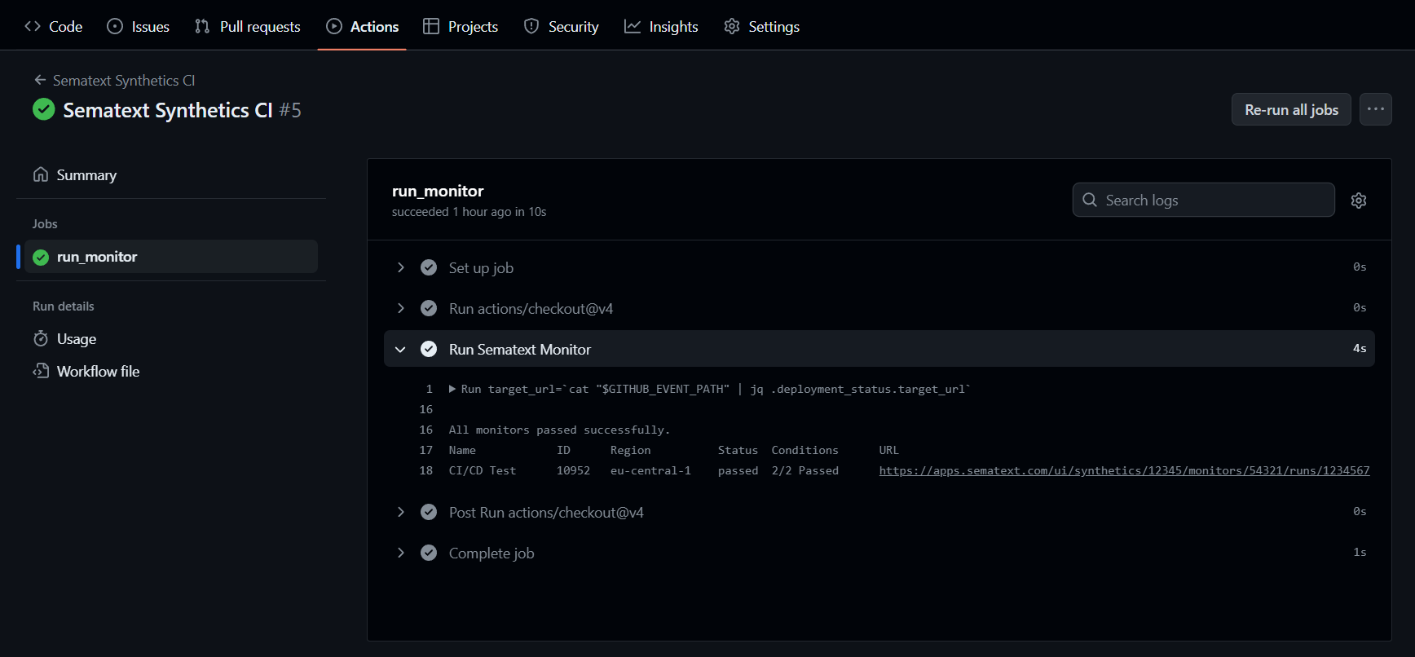Click the Security shield icon
The height and width of the screenshot is (657, 1415).
coord(531,26)
